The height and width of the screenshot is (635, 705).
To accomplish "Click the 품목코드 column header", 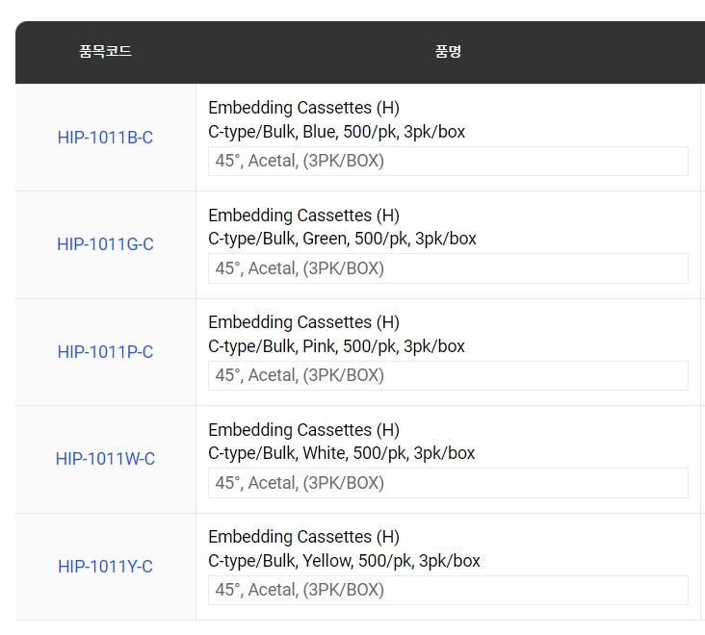I will 105,52.
